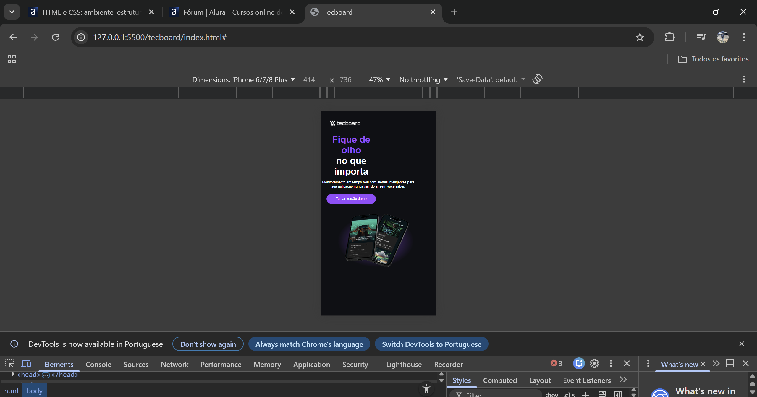Open the tab groups grid icon
The image size is (757, 397).
pyautogui.click(x=12, y=59)
